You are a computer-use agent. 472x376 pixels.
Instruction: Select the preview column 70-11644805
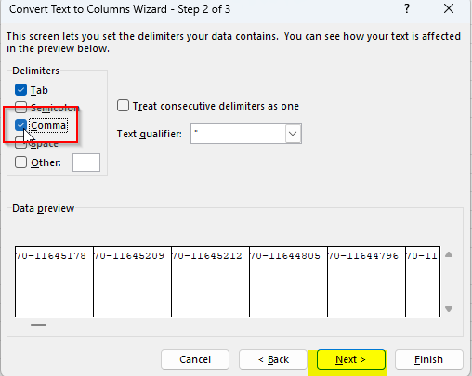coord(288,281)
